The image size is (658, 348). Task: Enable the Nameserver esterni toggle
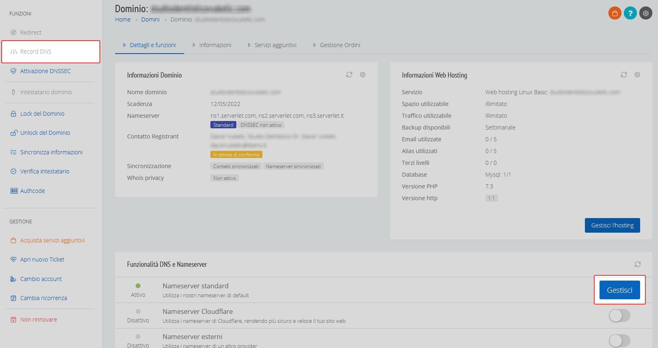(619, 341)
